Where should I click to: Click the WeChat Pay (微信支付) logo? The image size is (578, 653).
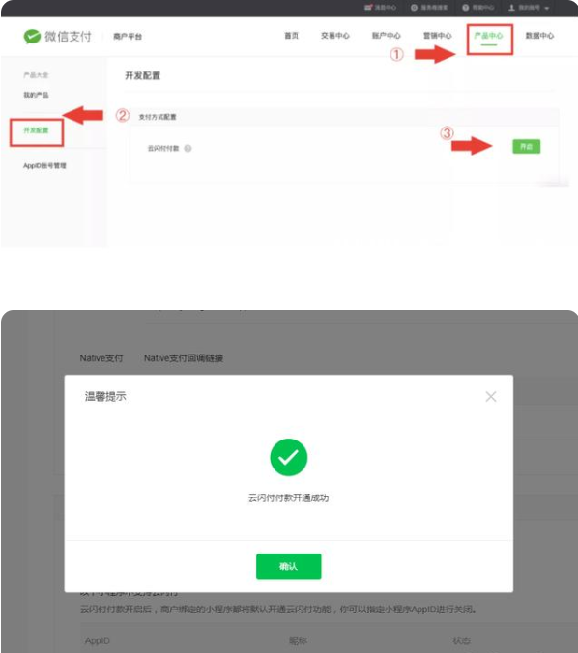tap(57, 37)
